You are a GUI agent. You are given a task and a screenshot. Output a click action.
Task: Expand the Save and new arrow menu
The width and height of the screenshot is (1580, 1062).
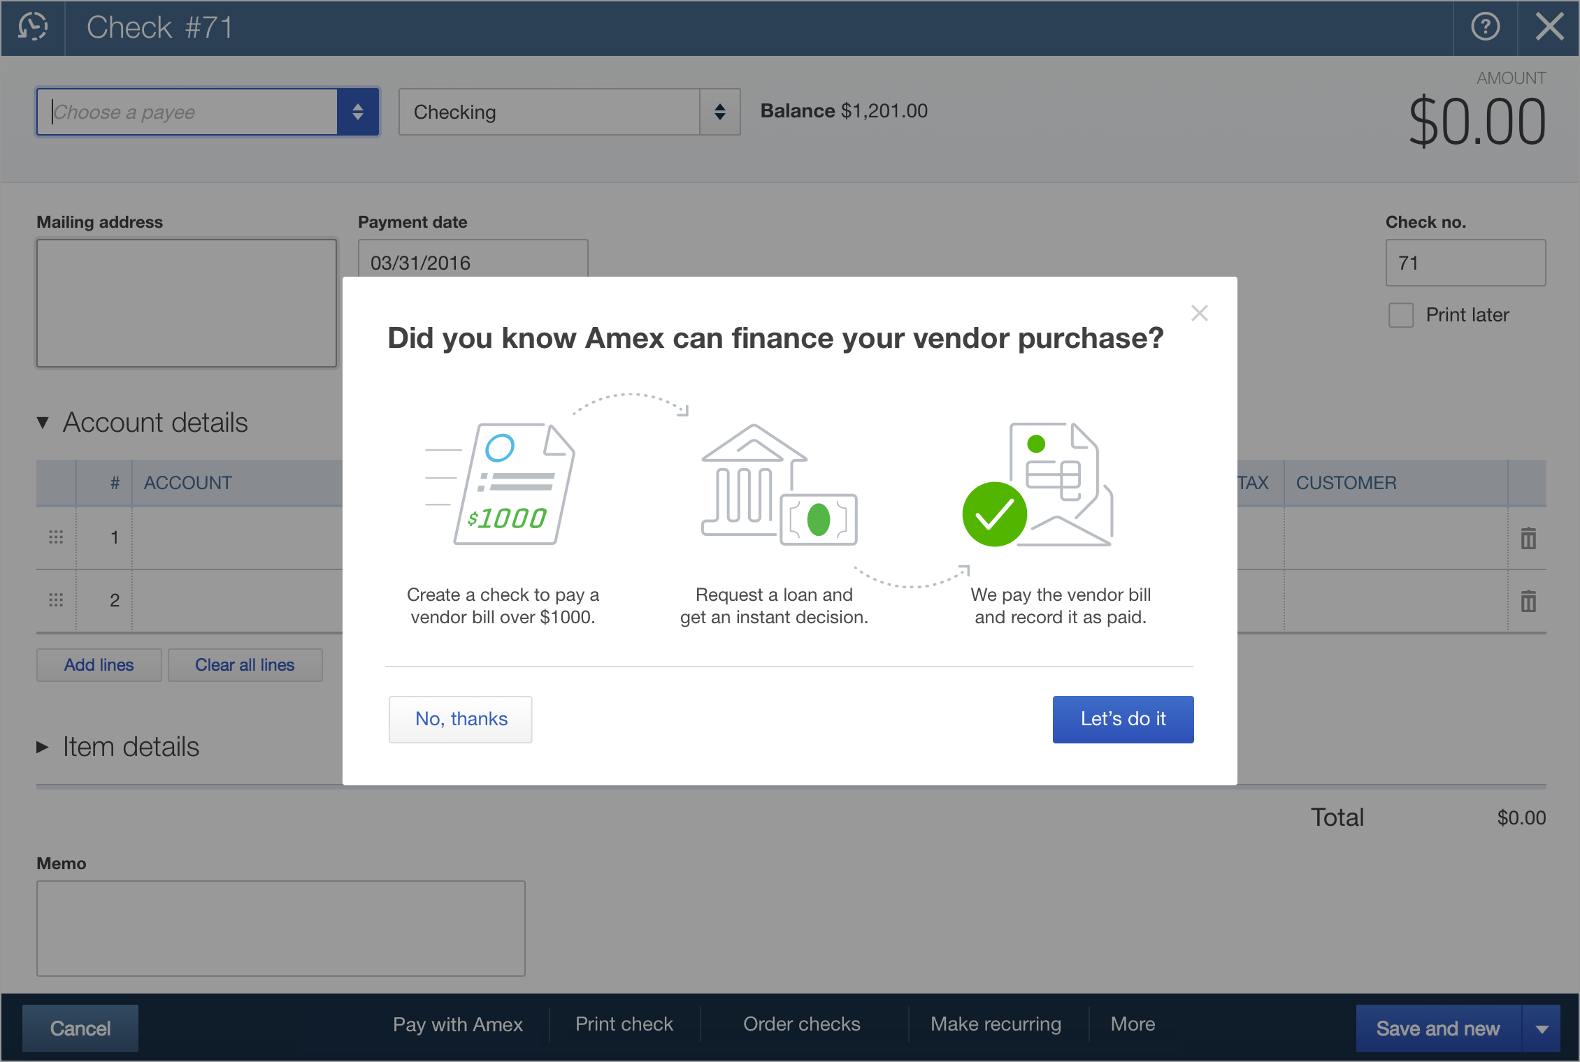point(1542,1028)
